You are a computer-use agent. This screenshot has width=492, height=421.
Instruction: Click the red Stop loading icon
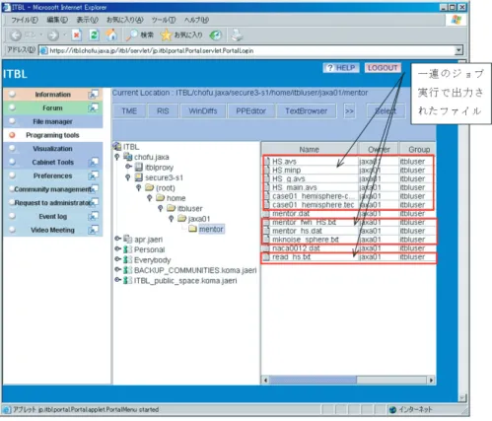[77, 35]
